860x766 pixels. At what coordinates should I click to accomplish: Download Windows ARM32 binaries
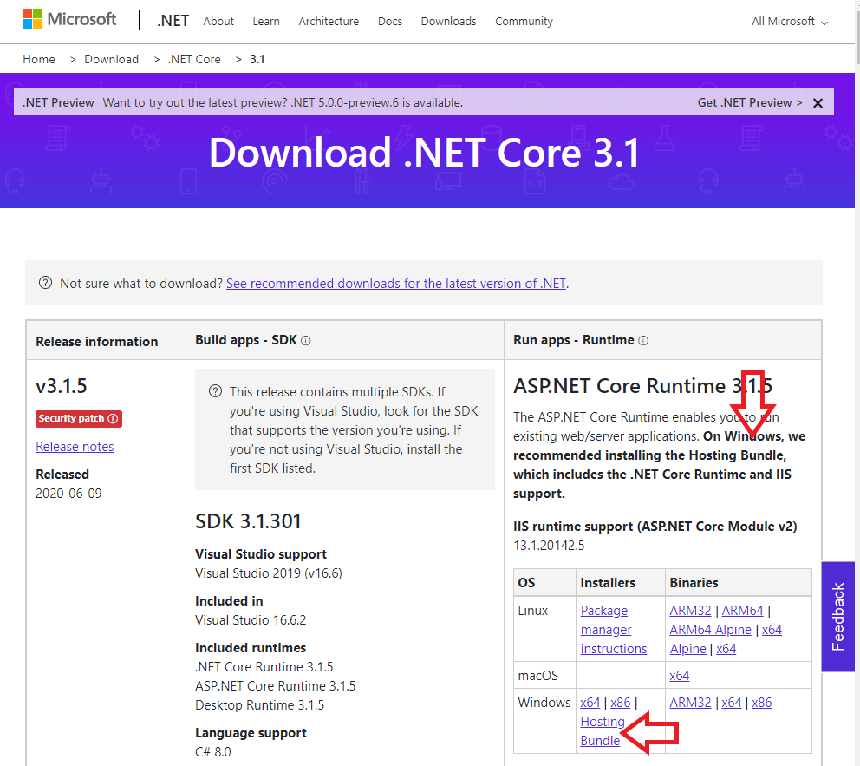(690, 703)
